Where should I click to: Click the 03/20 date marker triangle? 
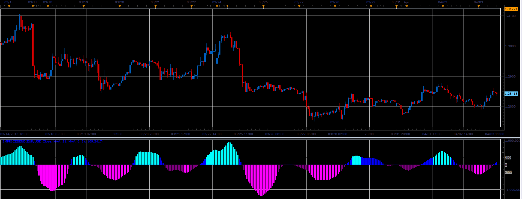click(x=119, y=6)
